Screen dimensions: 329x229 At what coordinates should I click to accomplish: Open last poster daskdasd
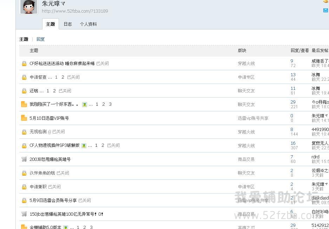(x=320, y=198)
